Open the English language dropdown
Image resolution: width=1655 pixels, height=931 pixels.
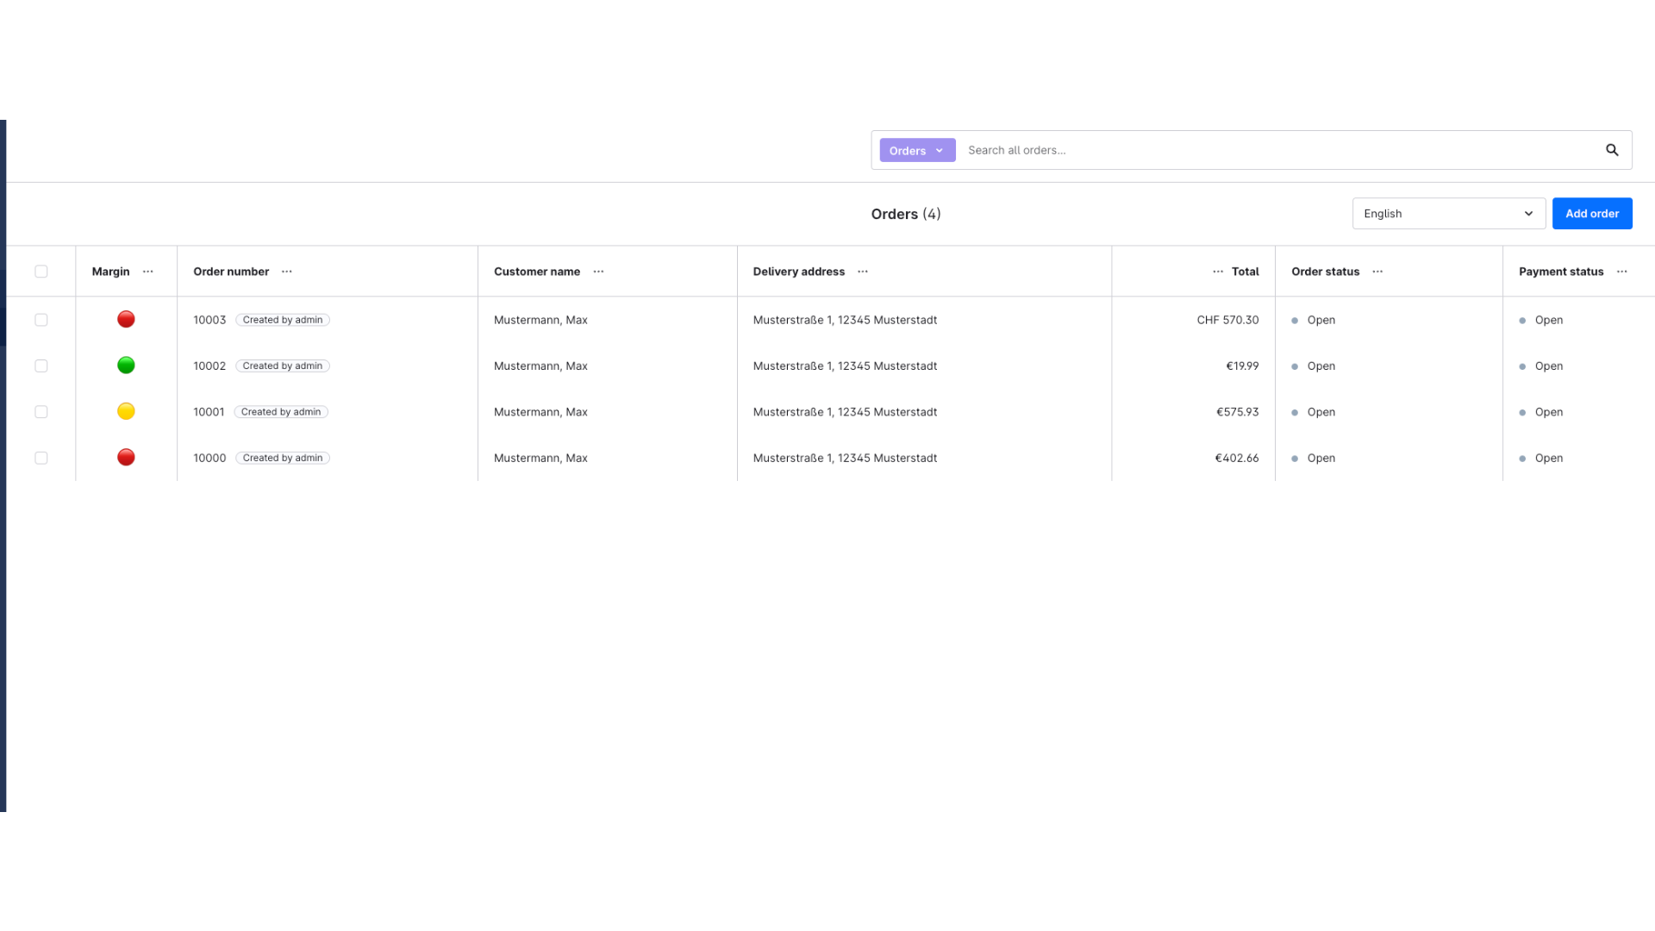(x=1448, y=214)
